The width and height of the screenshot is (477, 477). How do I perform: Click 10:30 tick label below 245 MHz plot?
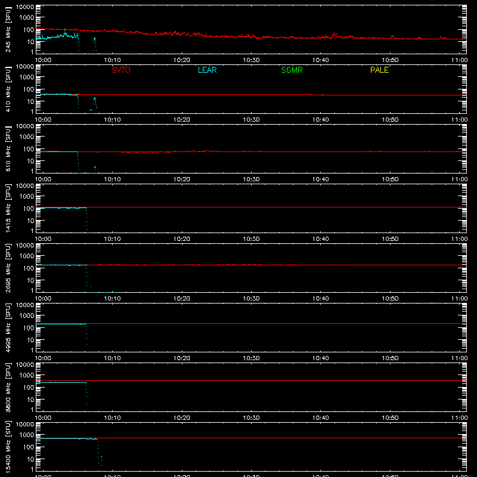pos(251,60)
